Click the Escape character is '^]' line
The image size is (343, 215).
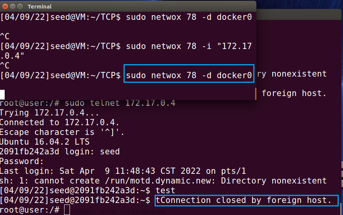[x=62, y=132]
